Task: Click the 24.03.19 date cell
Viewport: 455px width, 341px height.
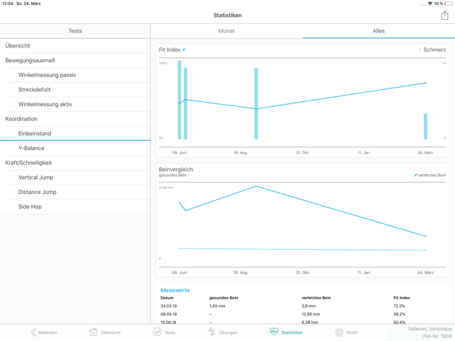Action: tap(168, 306)
